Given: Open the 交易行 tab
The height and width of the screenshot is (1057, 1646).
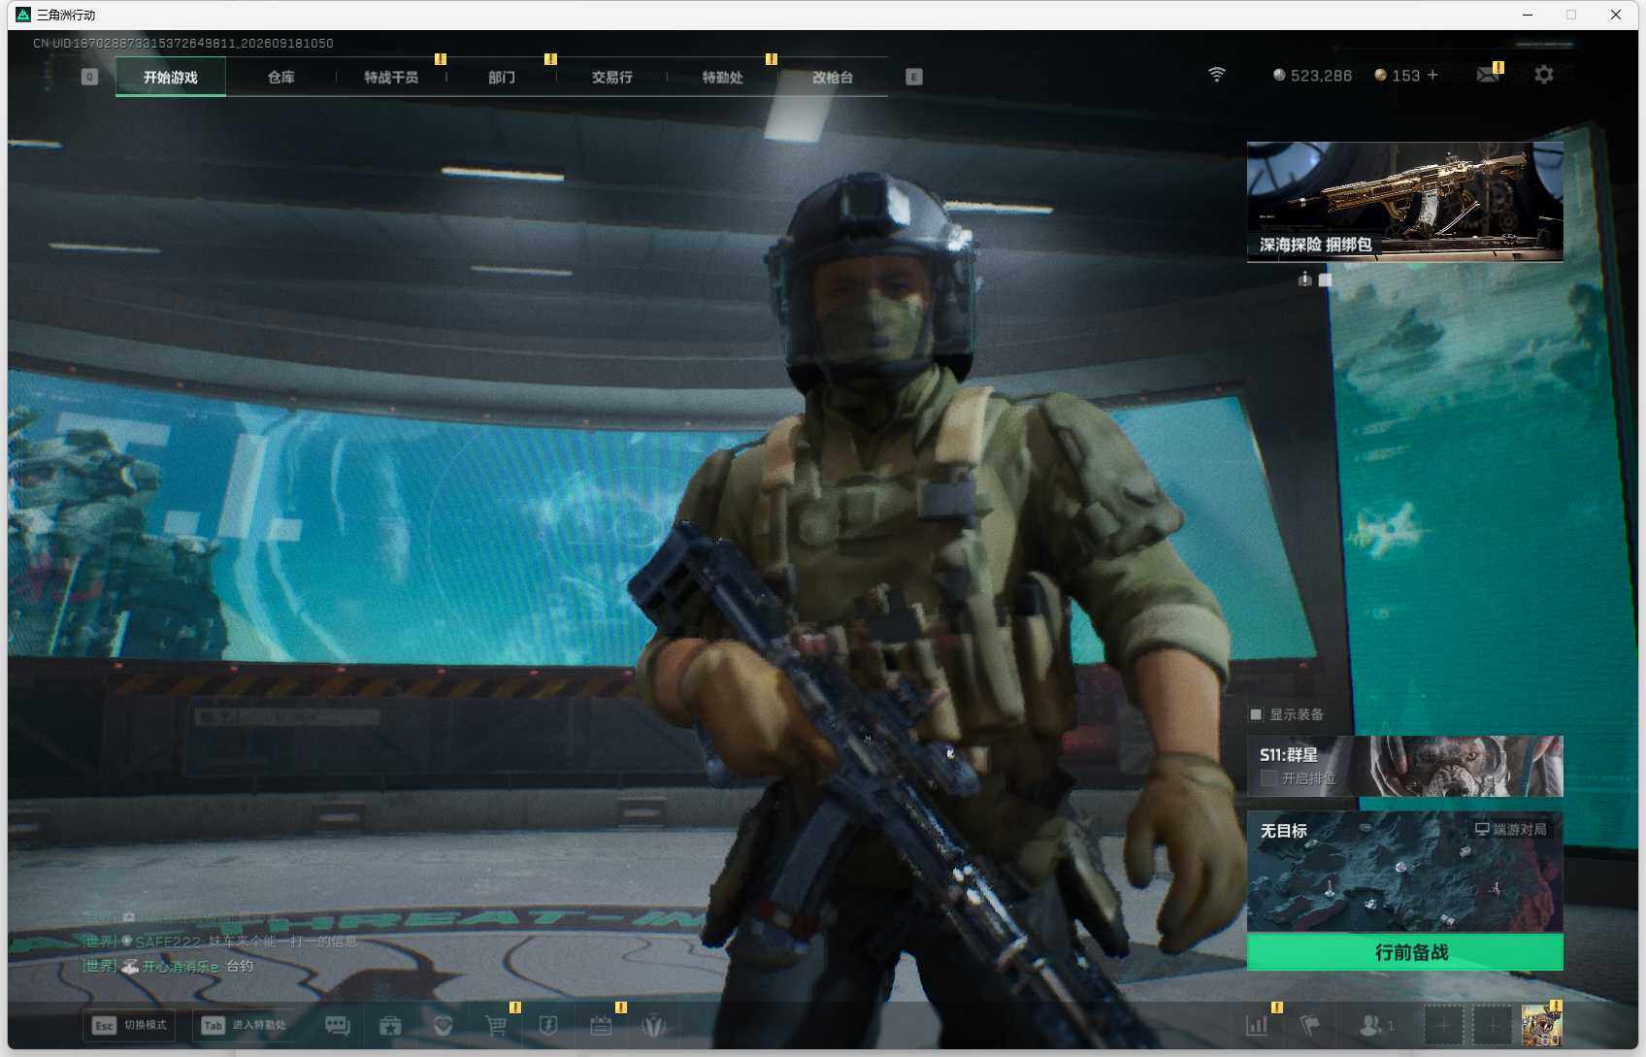Looking at the screenshot, I should pos(612,77).
